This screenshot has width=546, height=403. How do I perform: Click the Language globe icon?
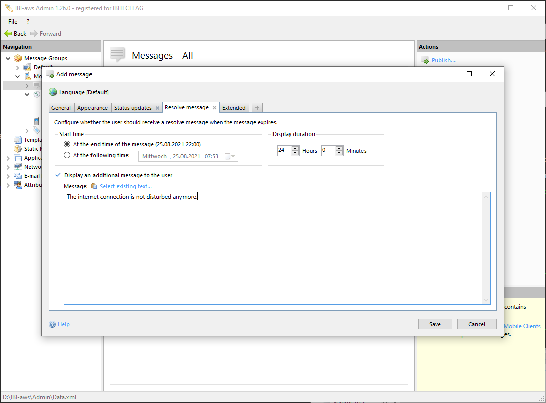(x=53, y=92)
